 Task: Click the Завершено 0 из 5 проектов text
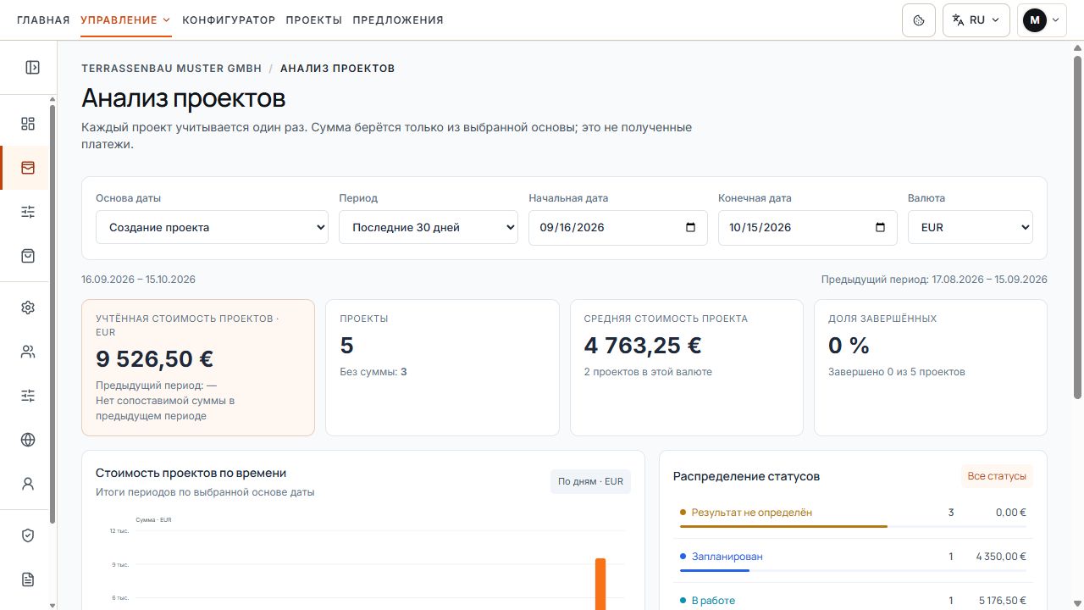(x=897, y=372)
